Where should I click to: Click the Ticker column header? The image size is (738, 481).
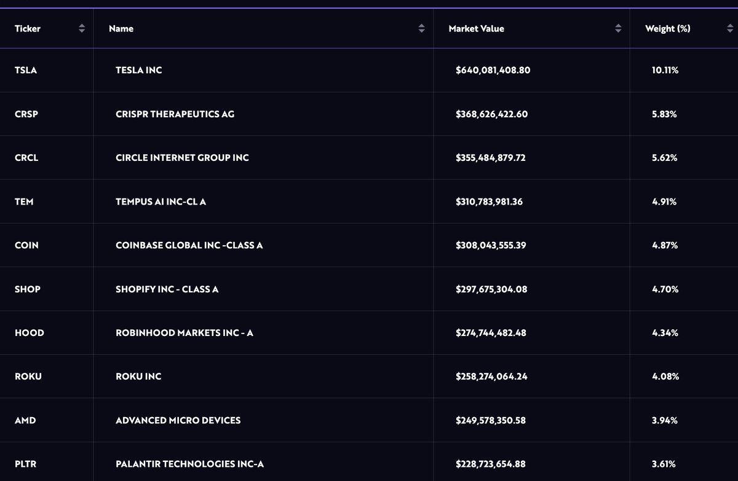28,28
